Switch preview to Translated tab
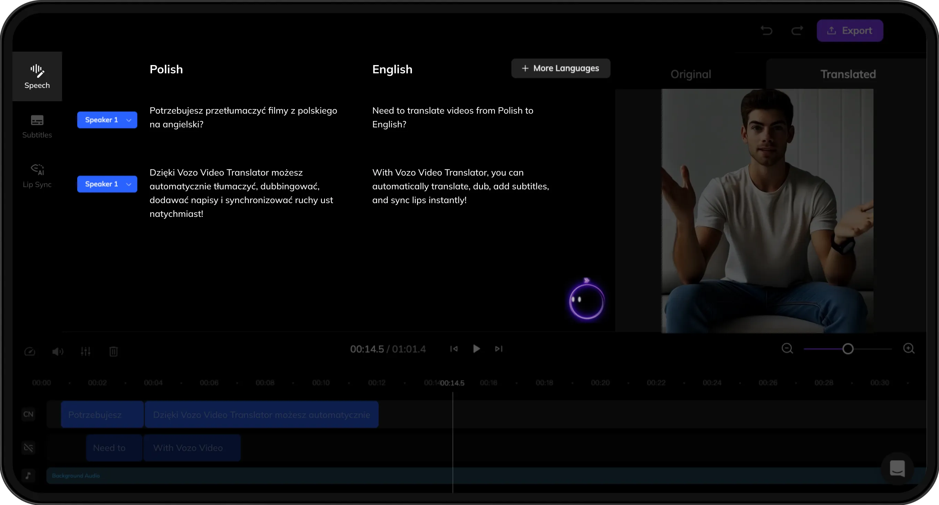This screenshot has width=939, height=505. click(x=848, y=74)
